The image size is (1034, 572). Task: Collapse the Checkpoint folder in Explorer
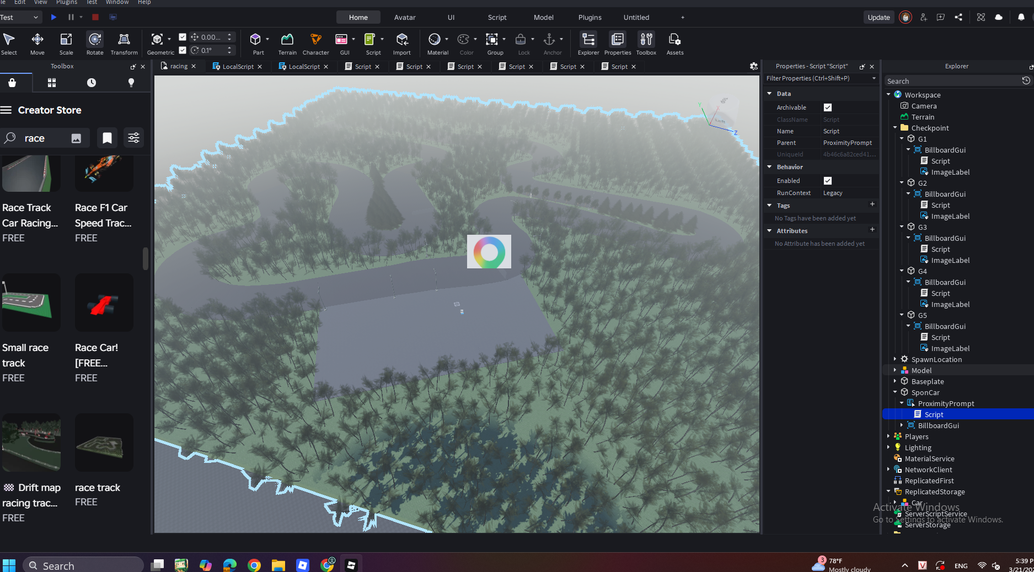[895, 128]
